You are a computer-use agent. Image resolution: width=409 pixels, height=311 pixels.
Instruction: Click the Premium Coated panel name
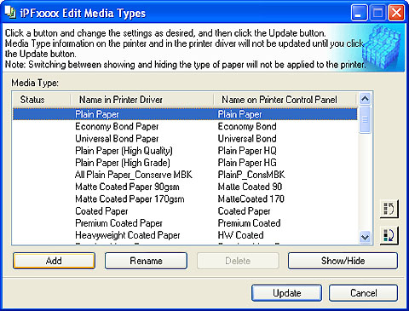(x=249, y=223)
